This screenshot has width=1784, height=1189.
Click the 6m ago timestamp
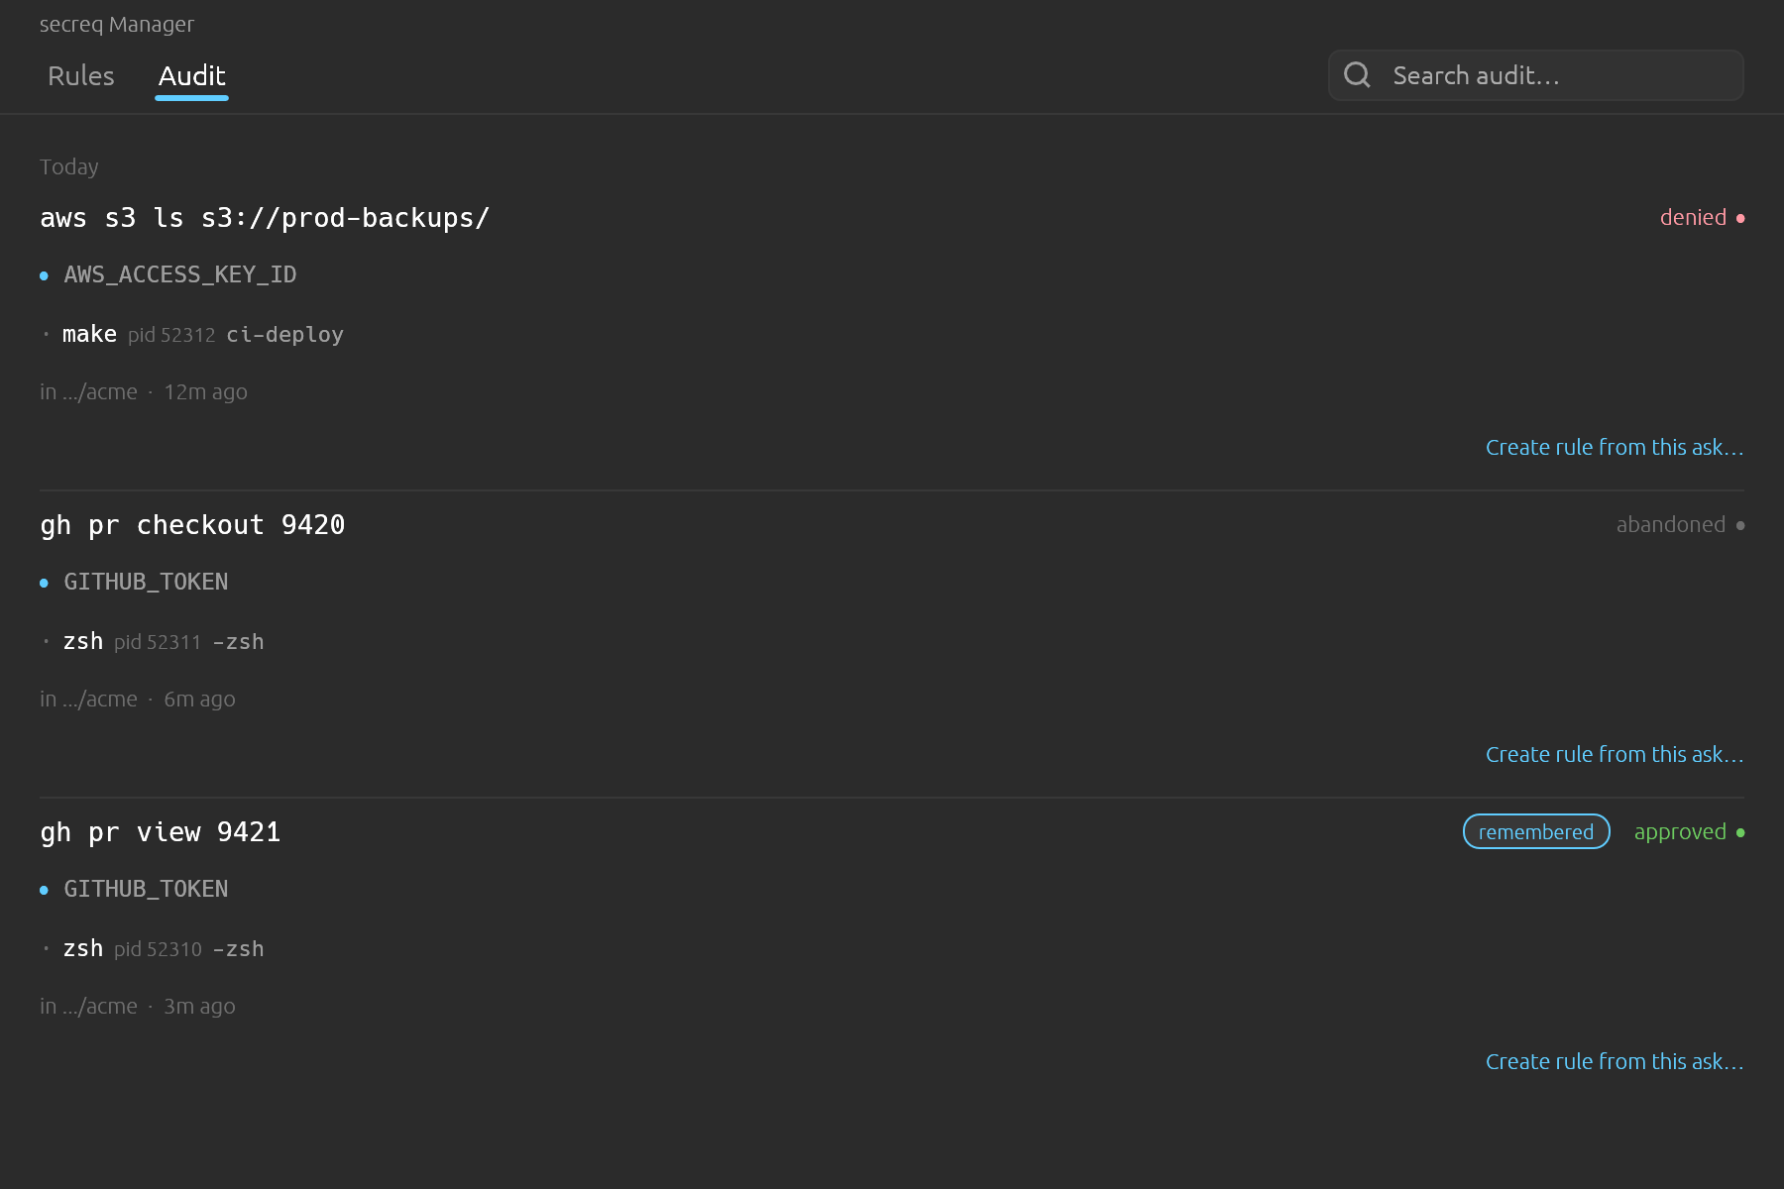click(200, 700)
